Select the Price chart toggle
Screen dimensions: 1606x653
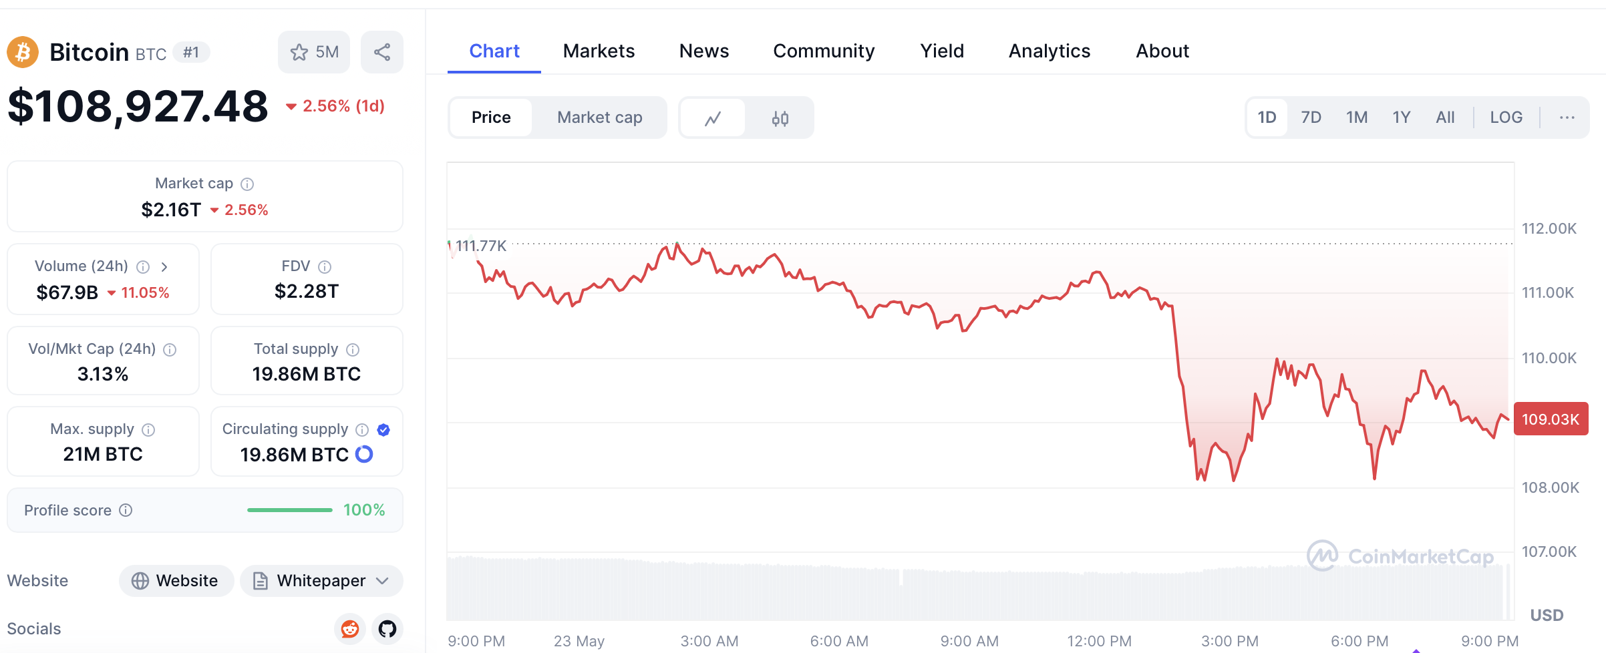pos(491,118)
